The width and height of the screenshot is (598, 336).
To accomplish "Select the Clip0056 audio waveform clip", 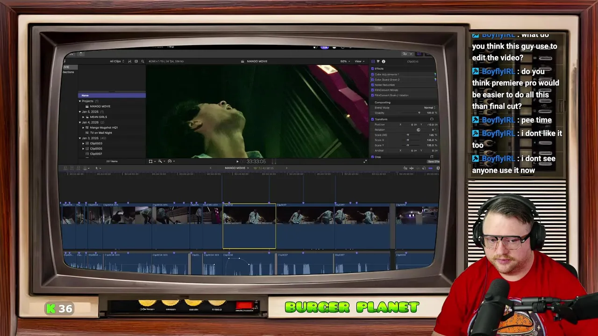I will click(249, 263).
